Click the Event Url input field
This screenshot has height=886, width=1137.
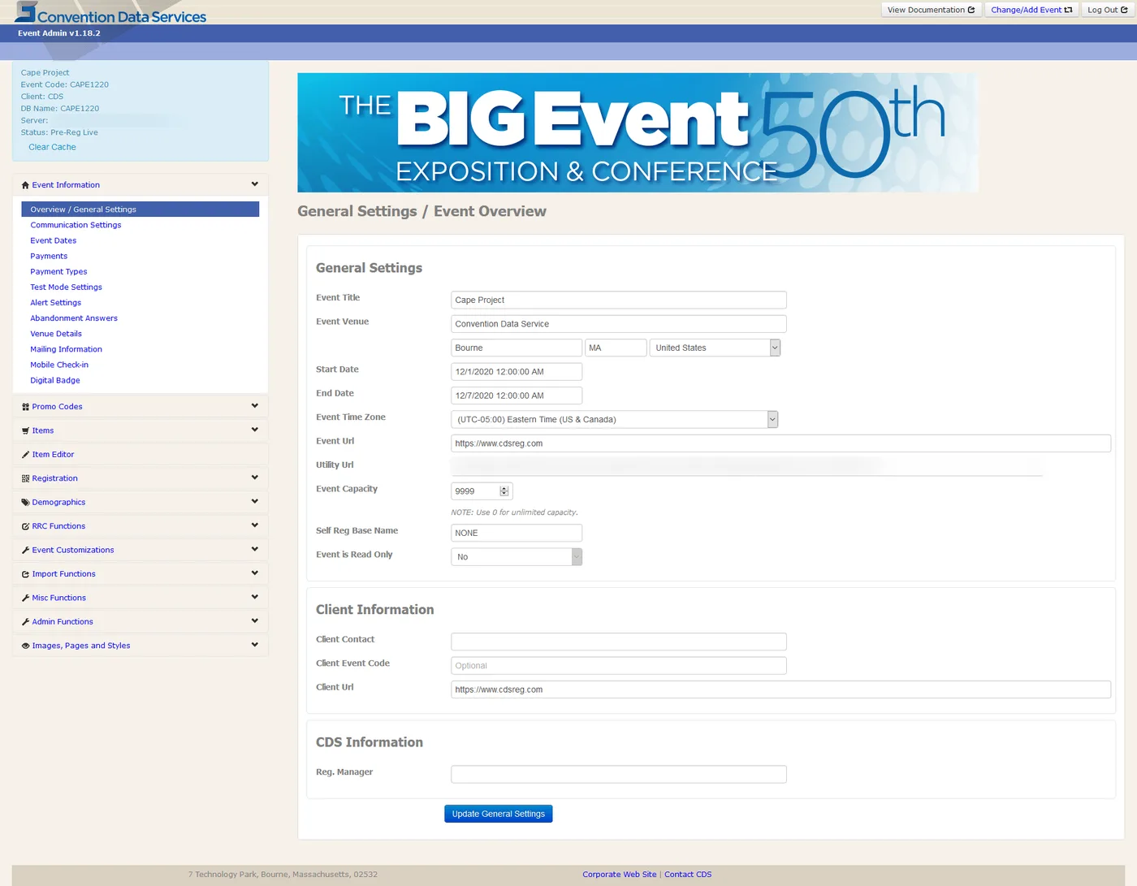coord(780,443)
